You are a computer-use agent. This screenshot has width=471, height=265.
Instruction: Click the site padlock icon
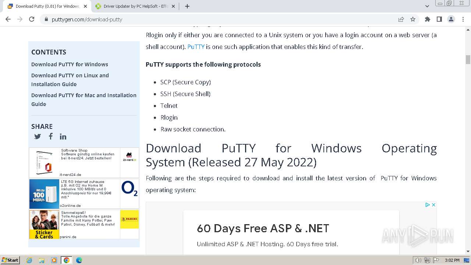pos(46,19)
